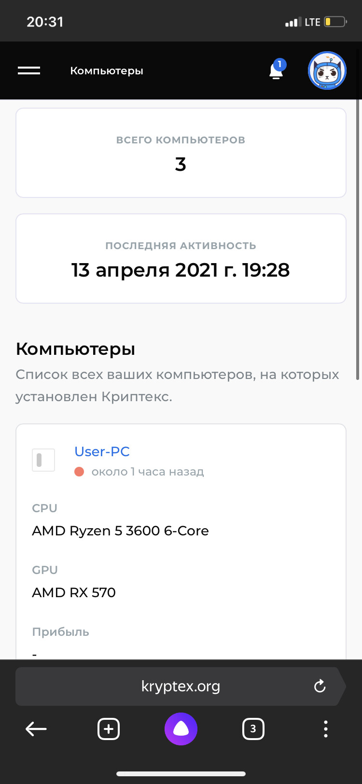Tap the red offline status dot
Image resolution: width=362 pixels, height=784 pixels.
[x=79, y=472]
